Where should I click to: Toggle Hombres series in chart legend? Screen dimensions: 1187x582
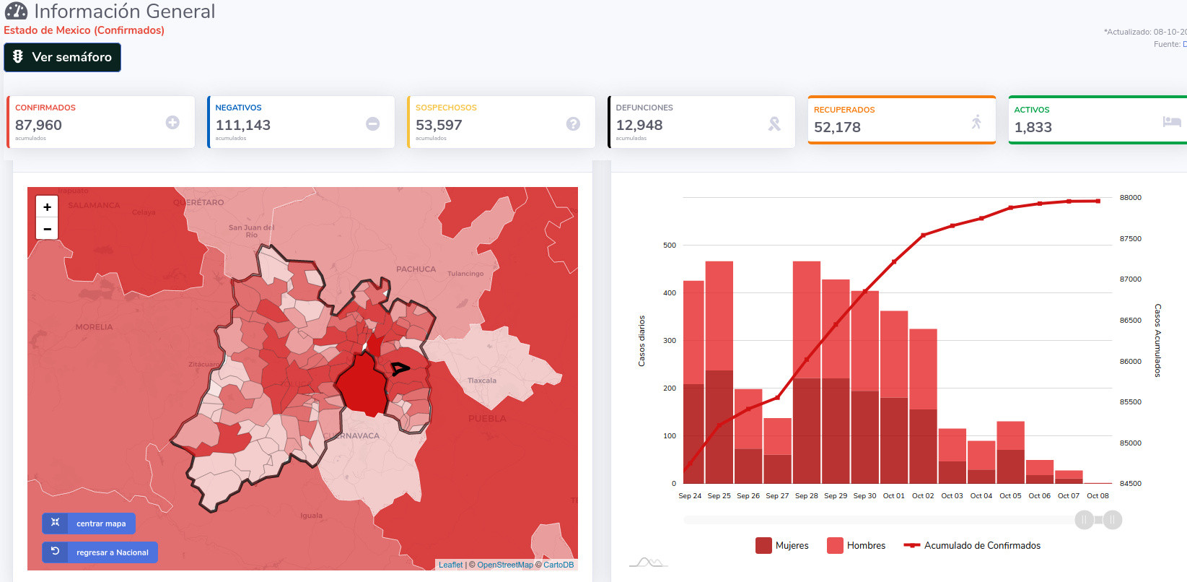pos(857,545)
